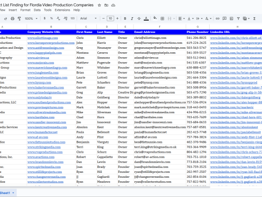
Task: Apply currency format with the dollar icon
Action: click(44, 18)
